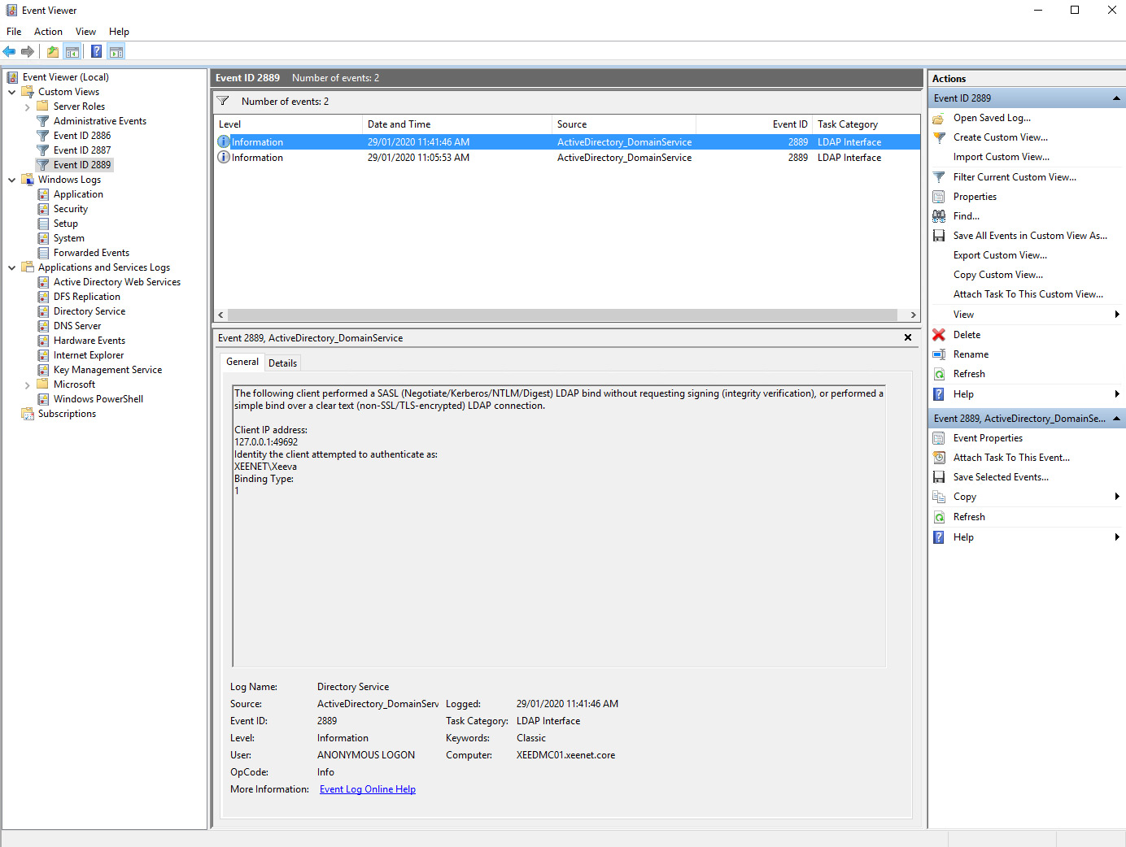Select Administrative Events custom view
The width and height of the screenshot is (1126, 847).
[x=100, y=121]
